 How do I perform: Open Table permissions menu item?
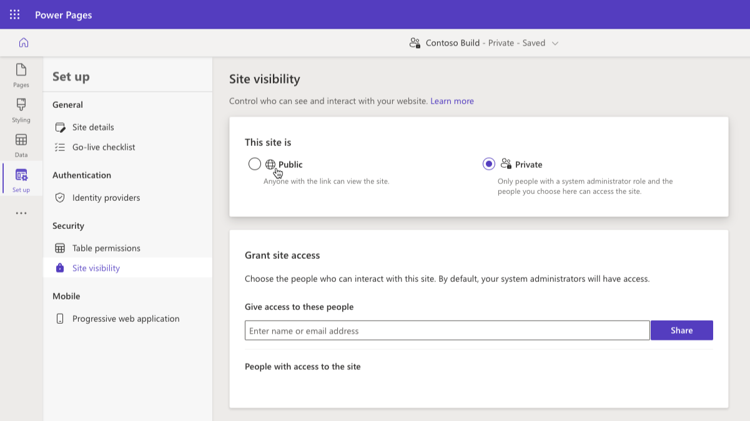point(106,248)
